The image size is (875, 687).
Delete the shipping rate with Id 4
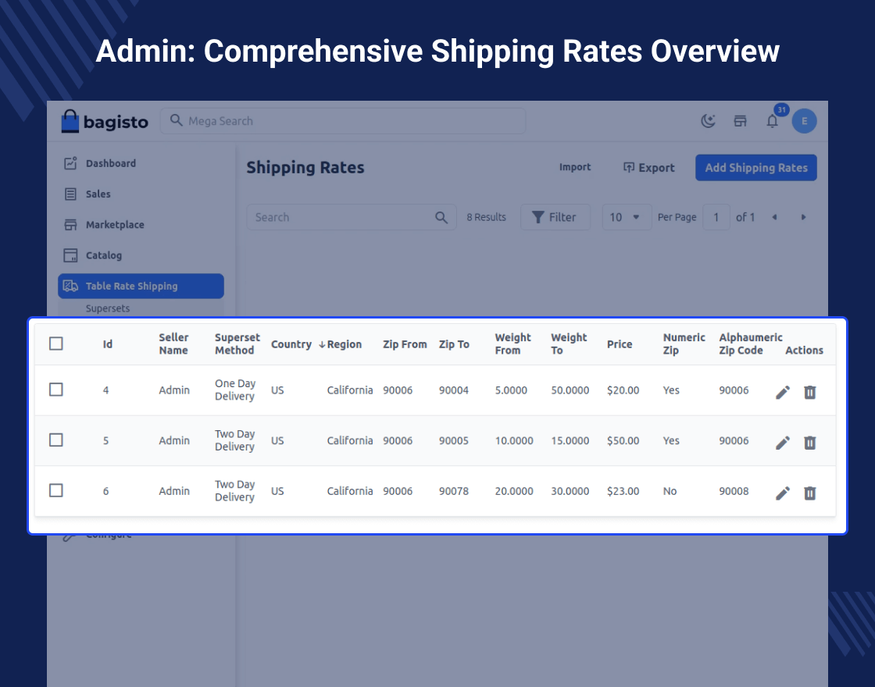coord(810,392)
